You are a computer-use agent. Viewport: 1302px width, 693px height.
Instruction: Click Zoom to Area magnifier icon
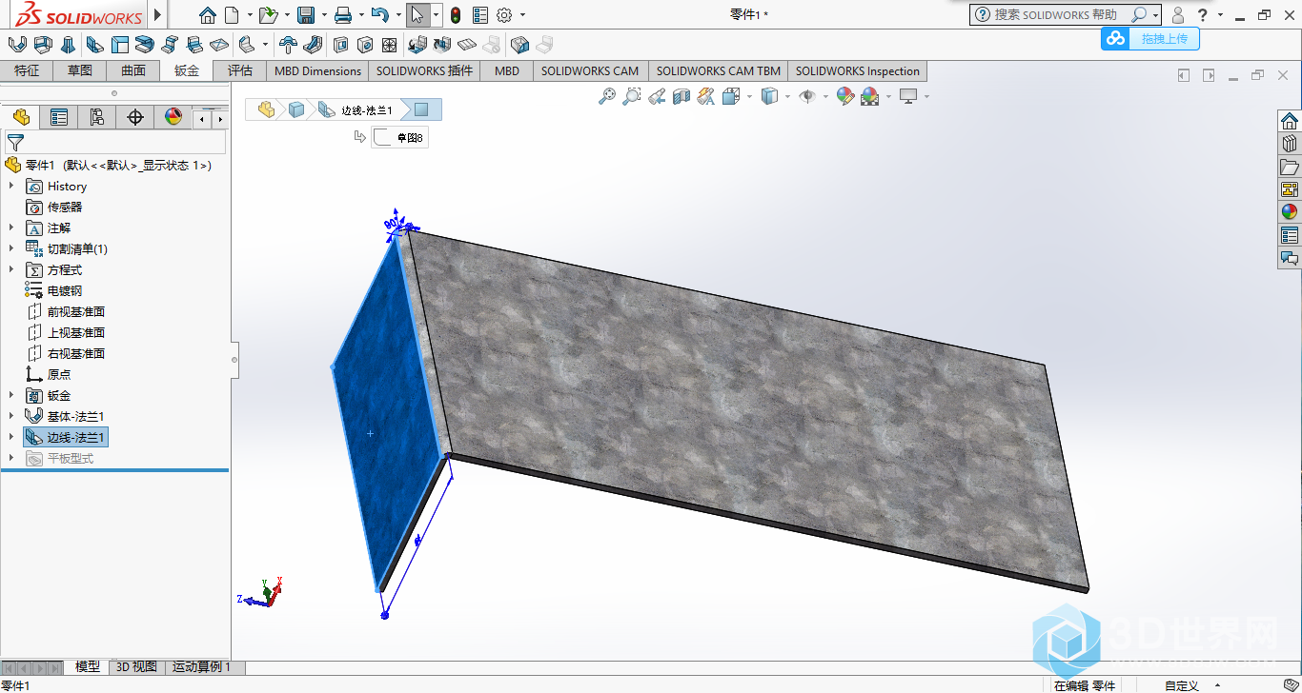632,96
